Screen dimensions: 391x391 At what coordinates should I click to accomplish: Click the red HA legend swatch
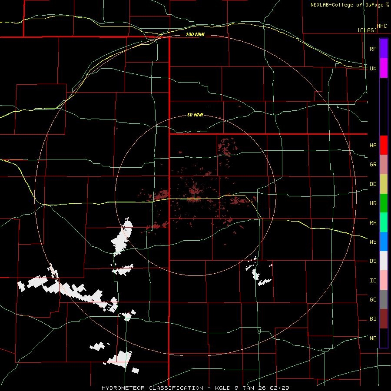(384, 145)
